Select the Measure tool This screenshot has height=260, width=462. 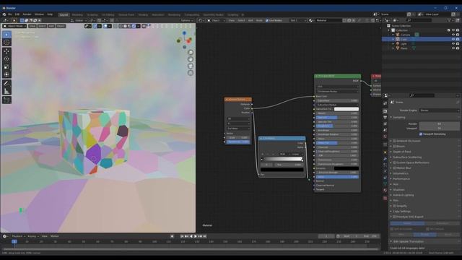click(6, 91)
